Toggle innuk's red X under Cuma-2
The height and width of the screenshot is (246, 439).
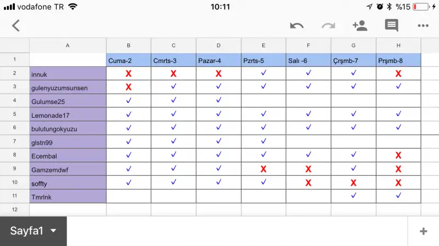(x=128, y=73)
